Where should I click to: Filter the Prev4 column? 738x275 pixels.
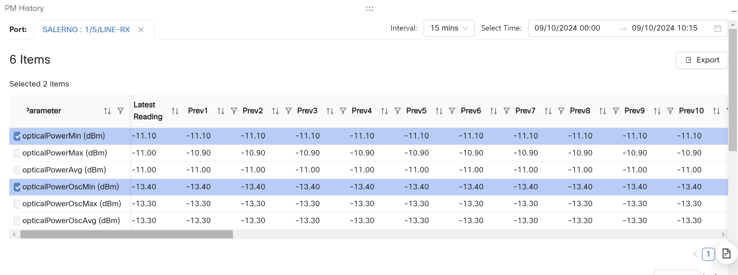(398, 111)
